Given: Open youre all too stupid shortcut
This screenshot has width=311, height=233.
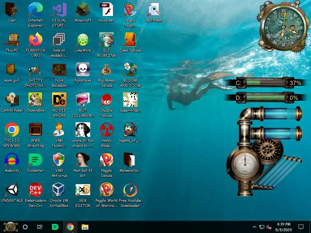Looking at the screenshot, I should tap(83, 135).
